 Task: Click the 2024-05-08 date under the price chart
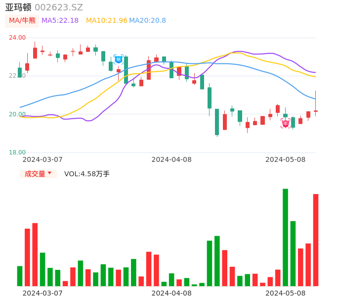coord(285,159)
